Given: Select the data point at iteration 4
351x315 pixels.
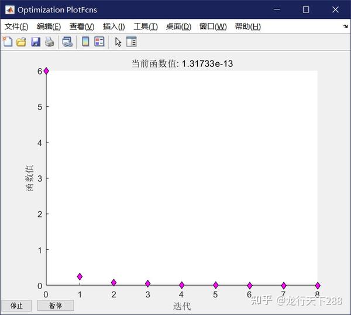Looking at the screenshot, I should tap(182, 285).
